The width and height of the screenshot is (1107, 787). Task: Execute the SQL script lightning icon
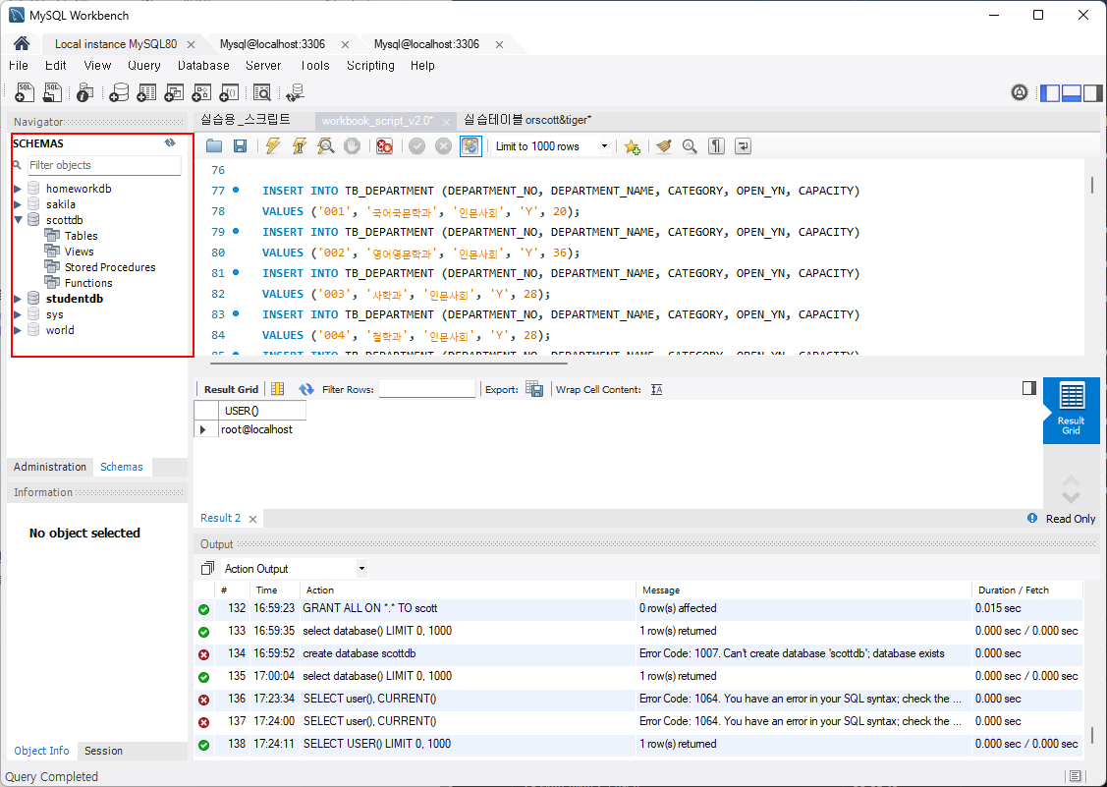(x=272, y=146)
